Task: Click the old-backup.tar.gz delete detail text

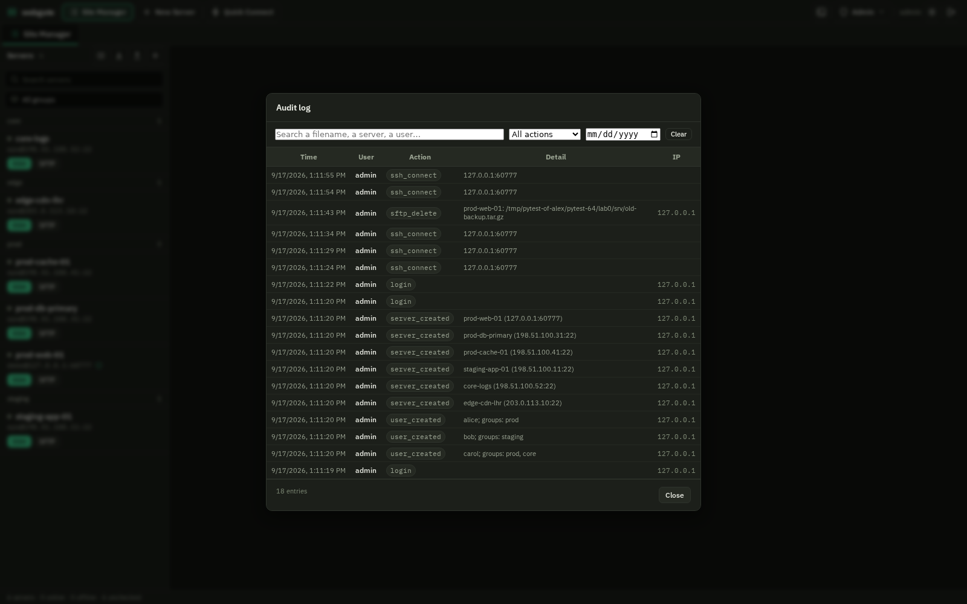Action: (550, 213)
